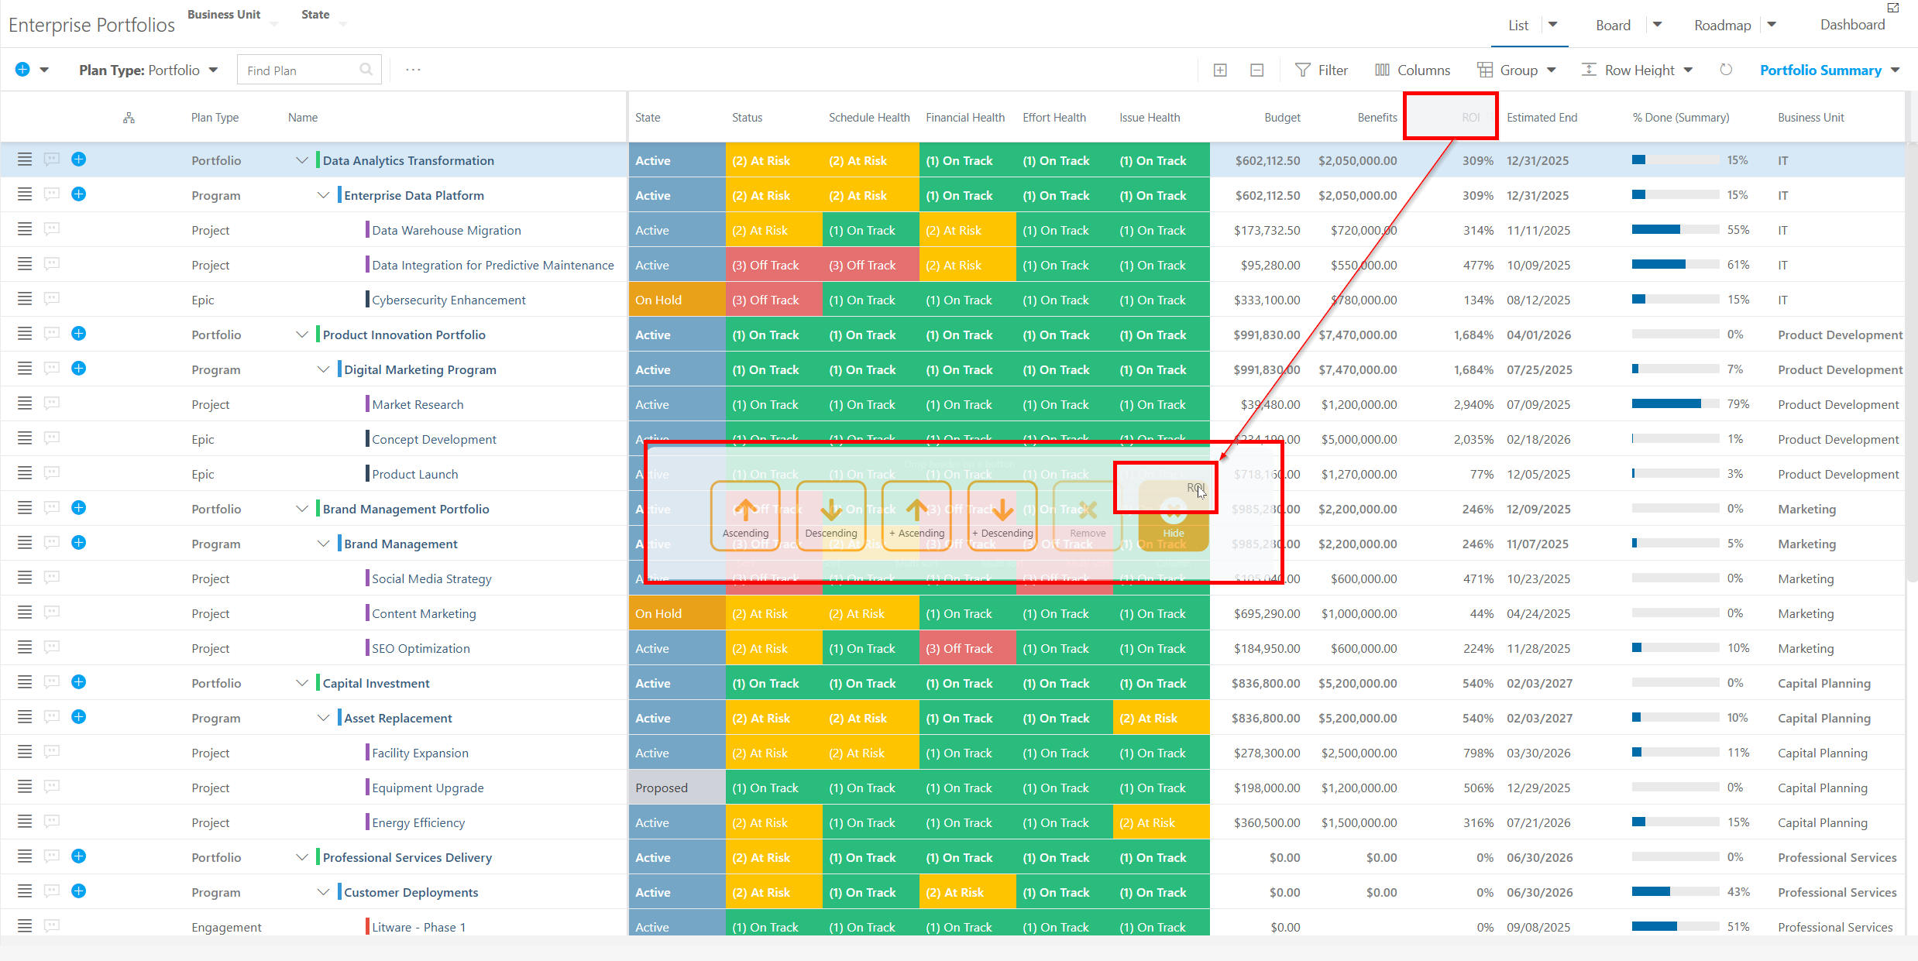The image size is (1918, 961).
Task: Switch to the List tab
Action: (x=1518, y=25)
